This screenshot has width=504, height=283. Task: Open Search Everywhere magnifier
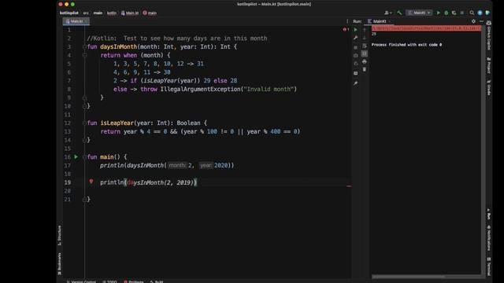click(x=472, y=13)
